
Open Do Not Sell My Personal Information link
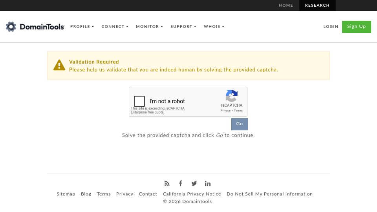pos(269,194)
